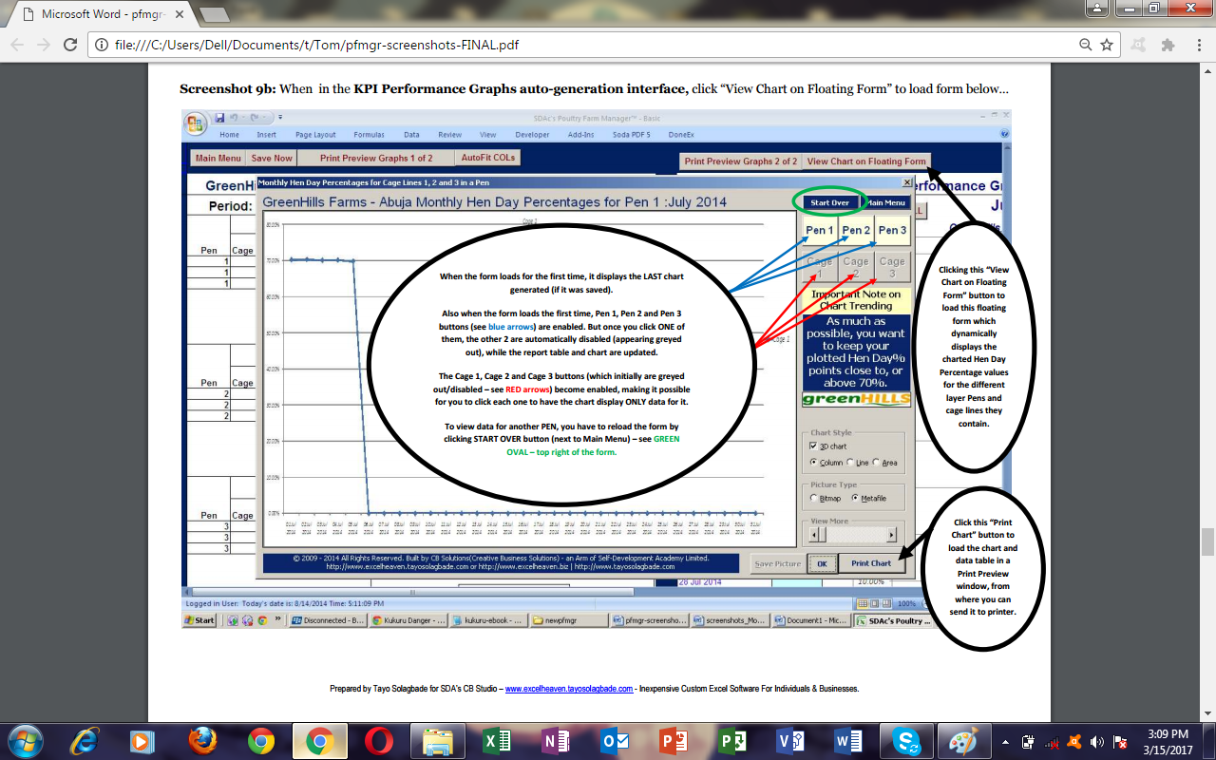Open Firefox from the taskbar
The image size is (1216, 760).
(200, 740)
